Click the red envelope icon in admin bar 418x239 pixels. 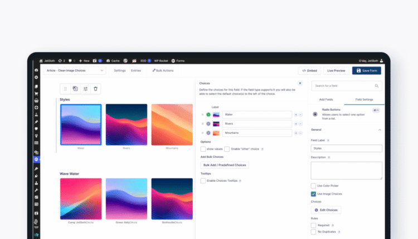point(134,61)
